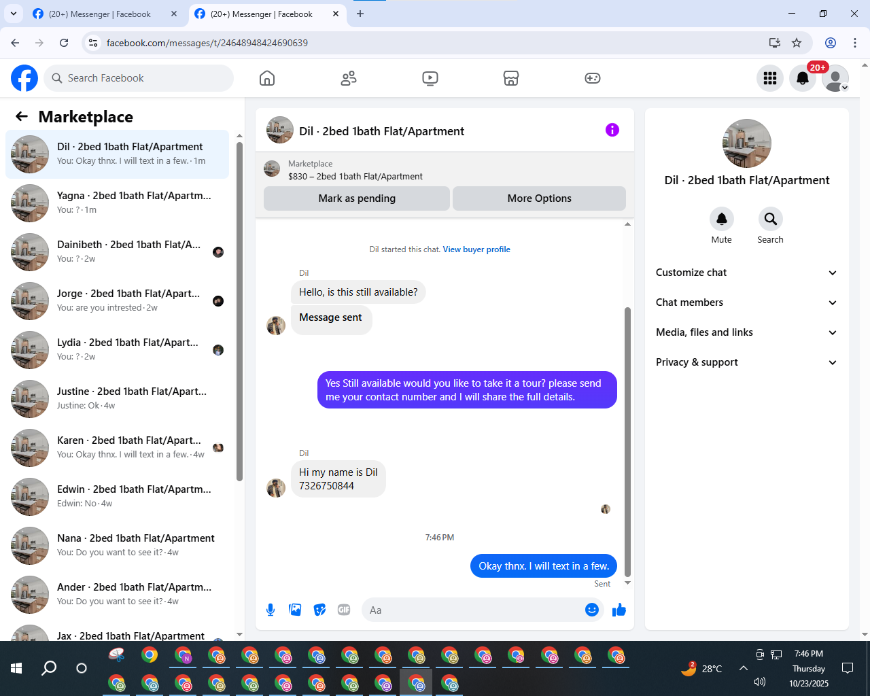This screenshot has height=696, width=870.
Task: Open Windows Start menu
Action: [x=16, y=668]
